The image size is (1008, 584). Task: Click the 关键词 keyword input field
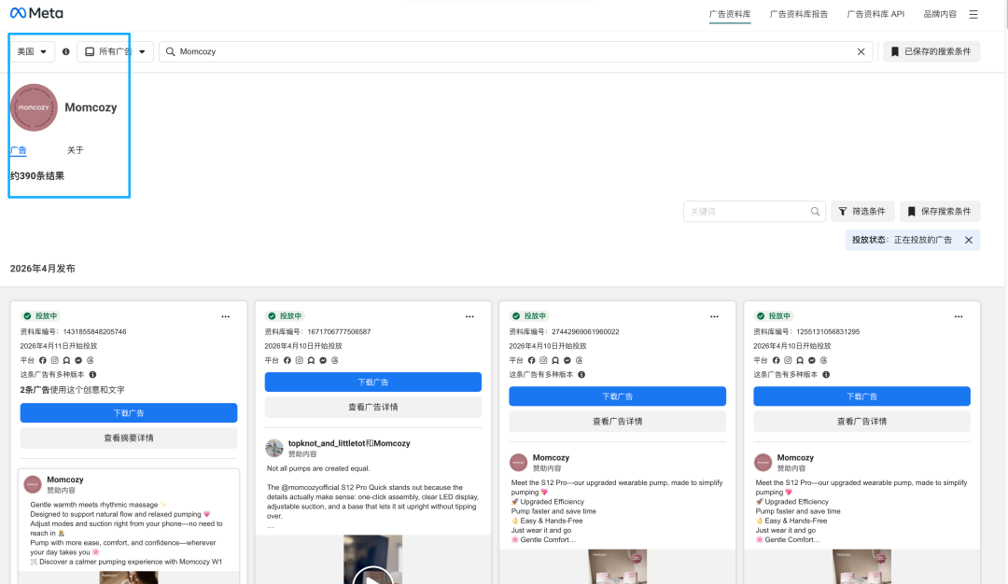[747, 211]
